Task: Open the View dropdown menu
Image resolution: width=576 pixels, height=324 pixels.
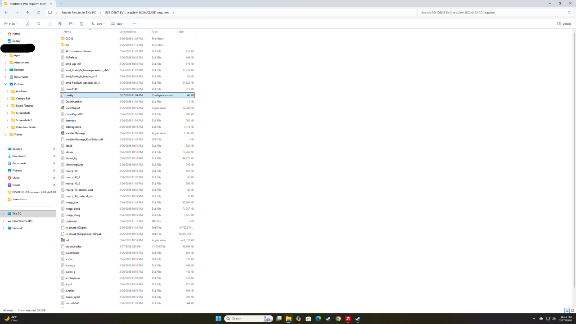Action: 117,24
